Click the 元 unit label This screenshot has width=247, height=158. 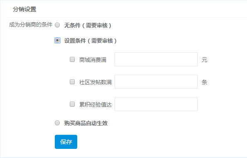pyautogui.click(x=205, y=60)
